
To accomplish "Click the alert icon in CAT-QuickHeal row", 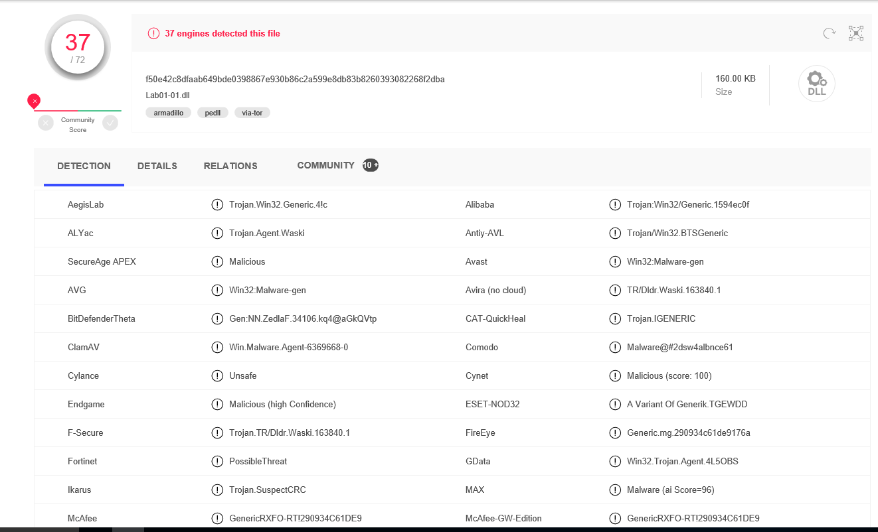I will 615,318.
